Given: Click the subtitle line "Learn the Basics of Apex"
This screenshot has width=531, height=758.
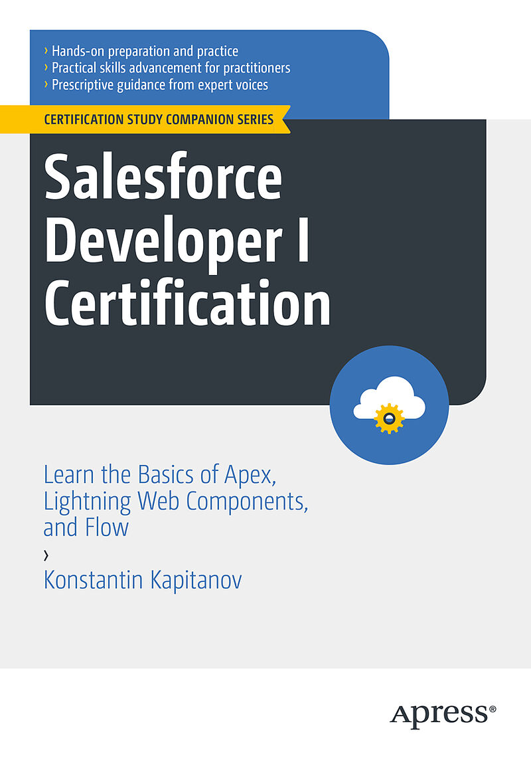Looking at the screenshot, I should click(159, 476).
